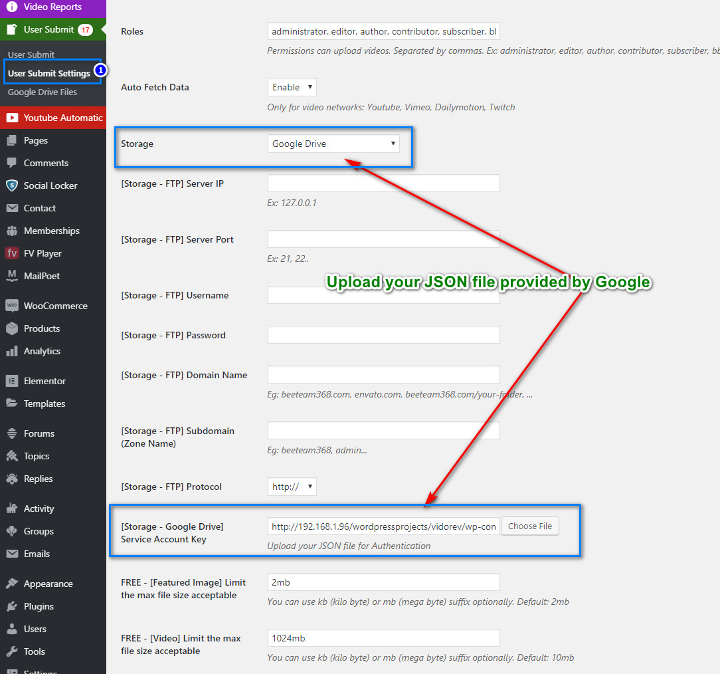The height and width of the screenshot is (674, 720).
Task: Click the MailPoet icon in sidebar
Action: click(11, 276)
